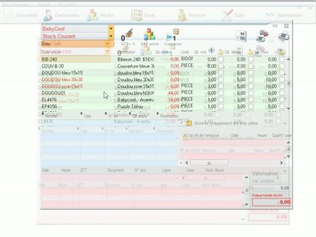Open the Stock menu
The width and height of the screenshot is (316, 237).
coord(144,15)
